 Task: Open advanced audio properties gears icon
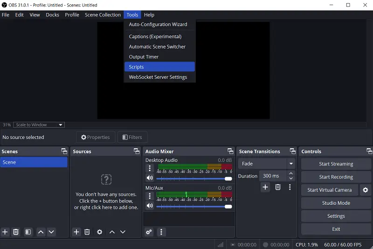149,232
